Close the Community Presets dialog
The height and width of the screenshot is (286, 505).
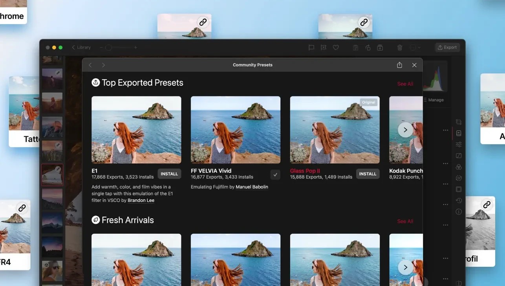coord(414,65)
